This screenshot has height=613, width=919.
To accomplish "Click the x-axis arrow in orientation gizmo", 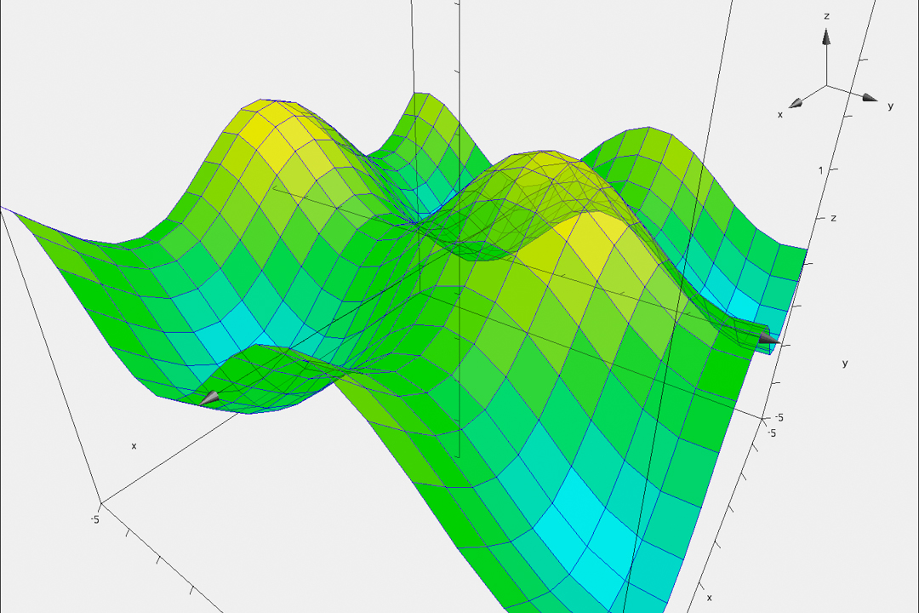I will (x=796, y=103).
